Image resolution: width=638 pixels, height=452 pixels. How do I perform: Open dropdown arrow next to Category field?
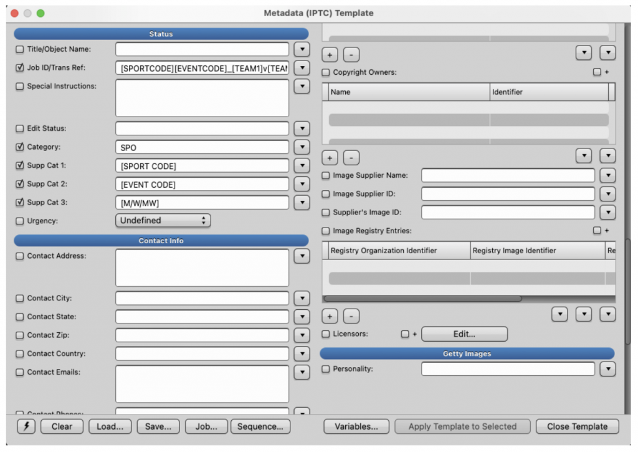302,147
